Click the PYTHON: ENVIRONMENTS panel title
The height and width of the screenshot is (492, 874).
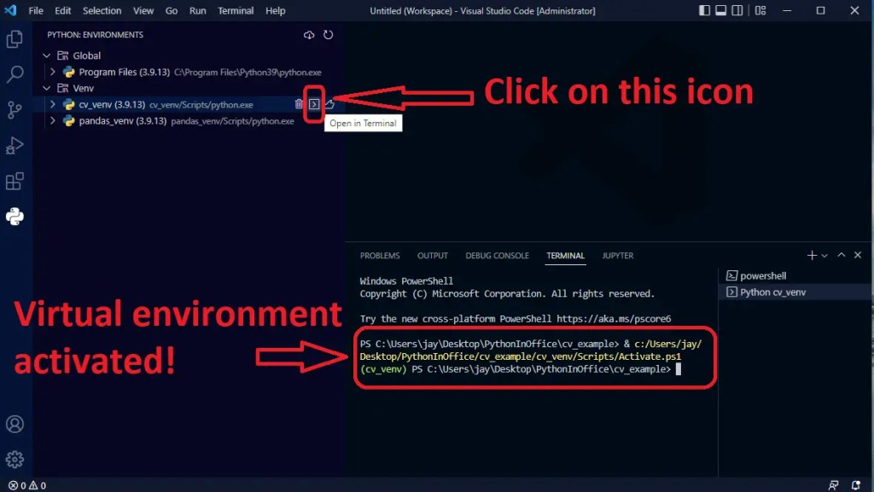click(96, 34)
